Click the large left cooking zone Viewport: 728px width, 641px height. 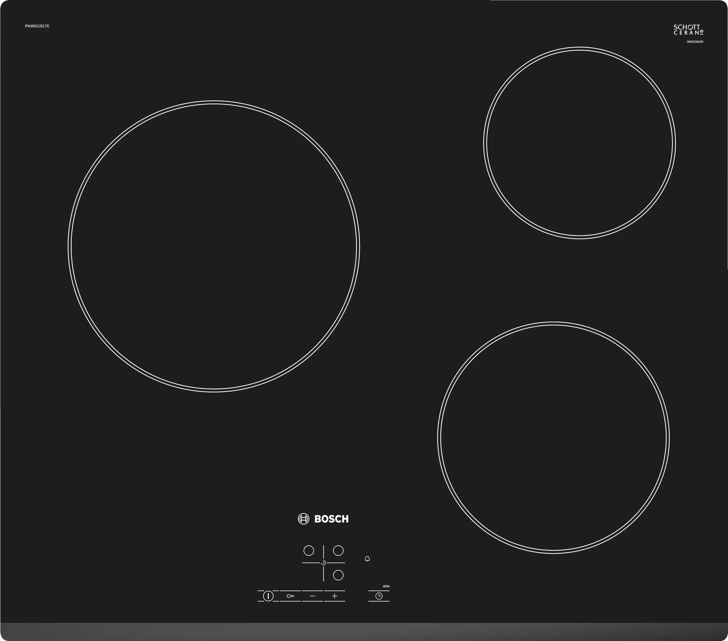point(214,246)
